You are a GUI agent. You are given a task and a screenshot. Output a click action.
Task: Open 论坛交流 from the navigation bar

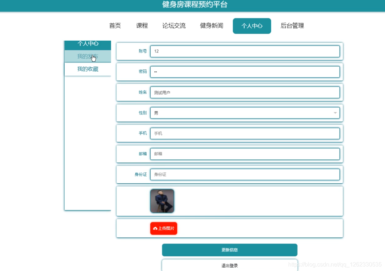[x=174, y=26]
